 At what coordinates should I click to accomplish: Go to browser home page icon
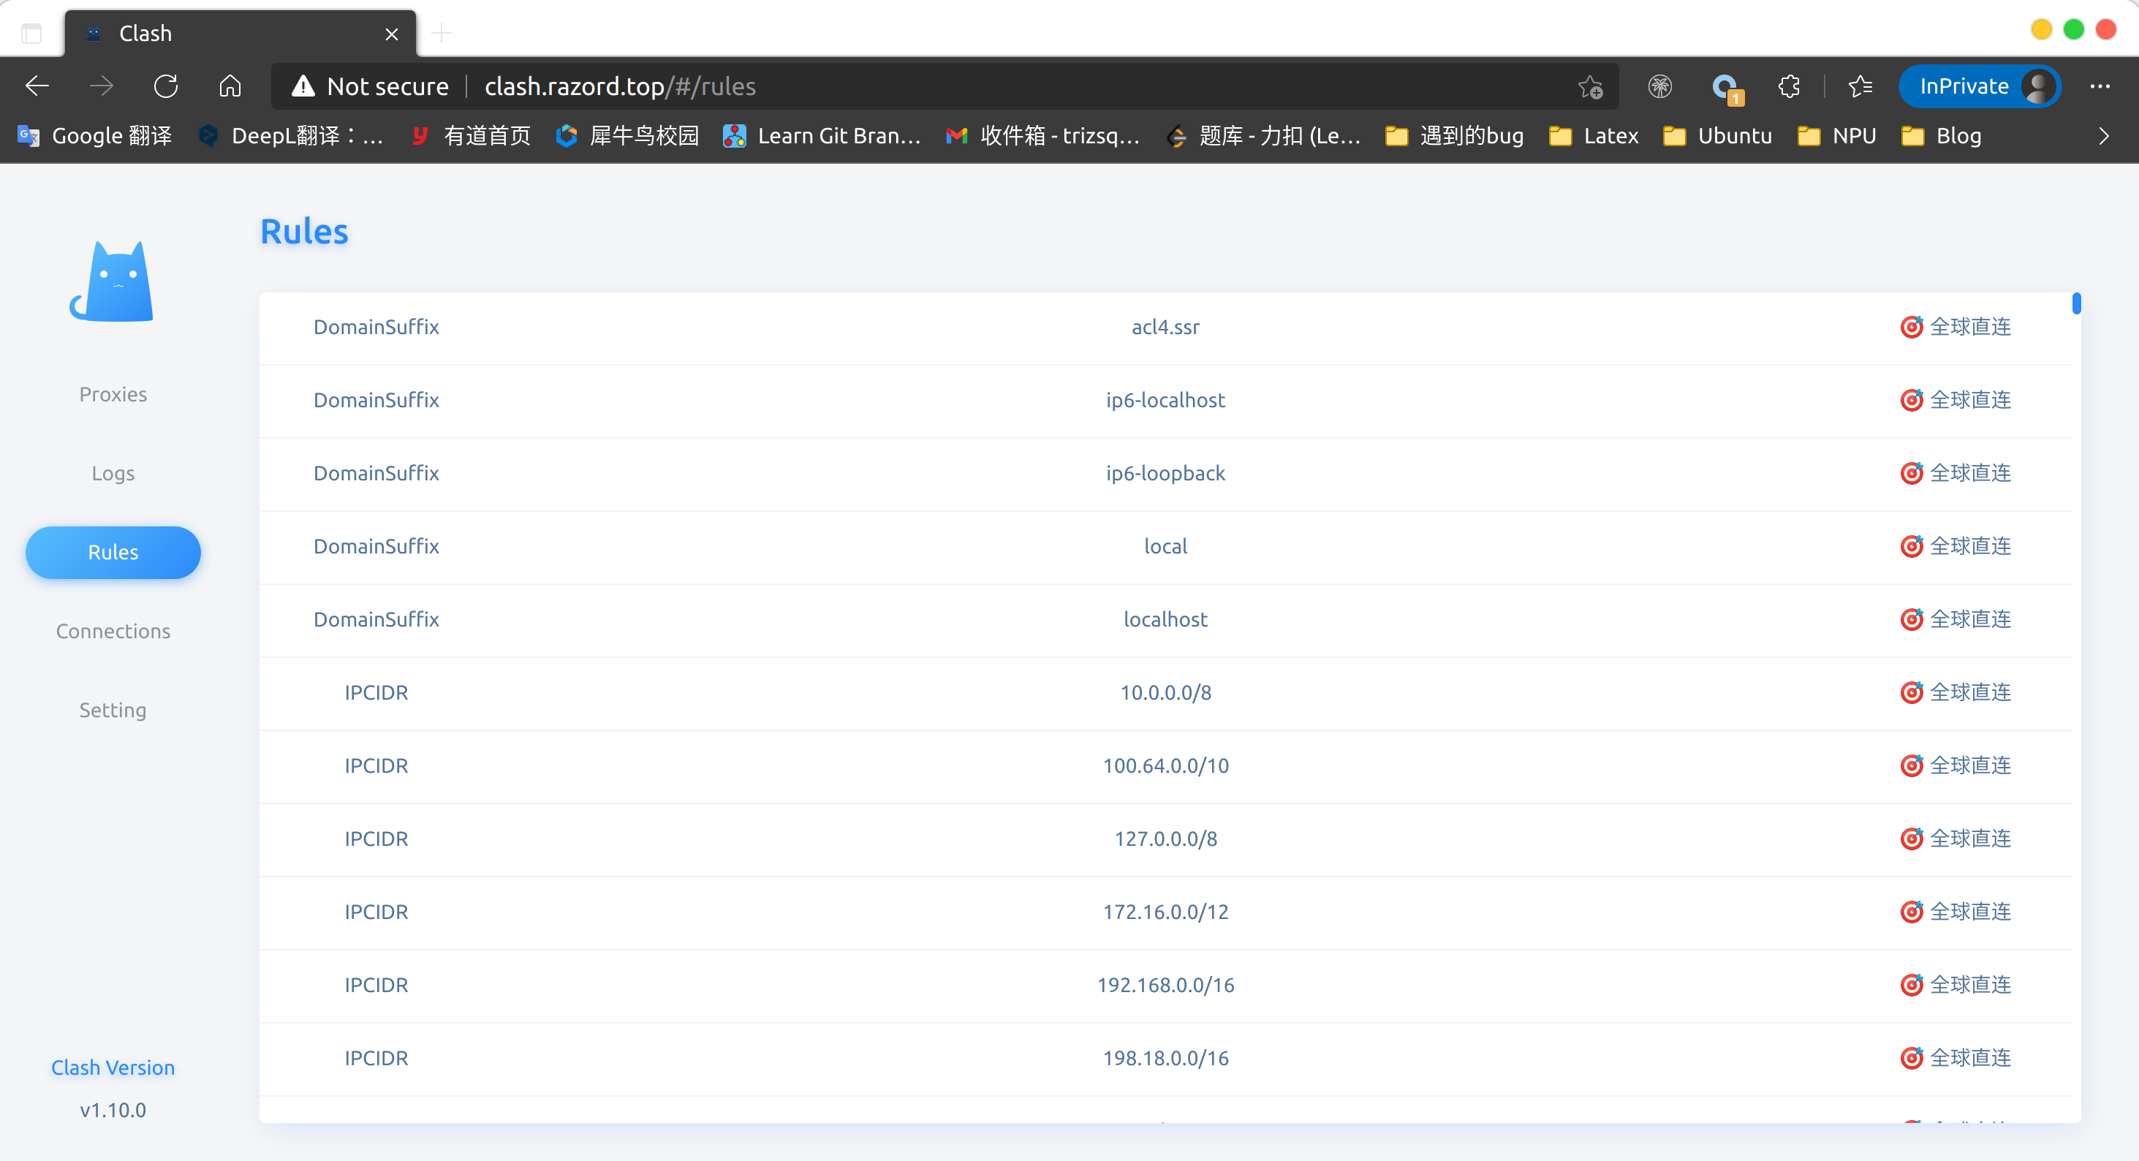230,86
